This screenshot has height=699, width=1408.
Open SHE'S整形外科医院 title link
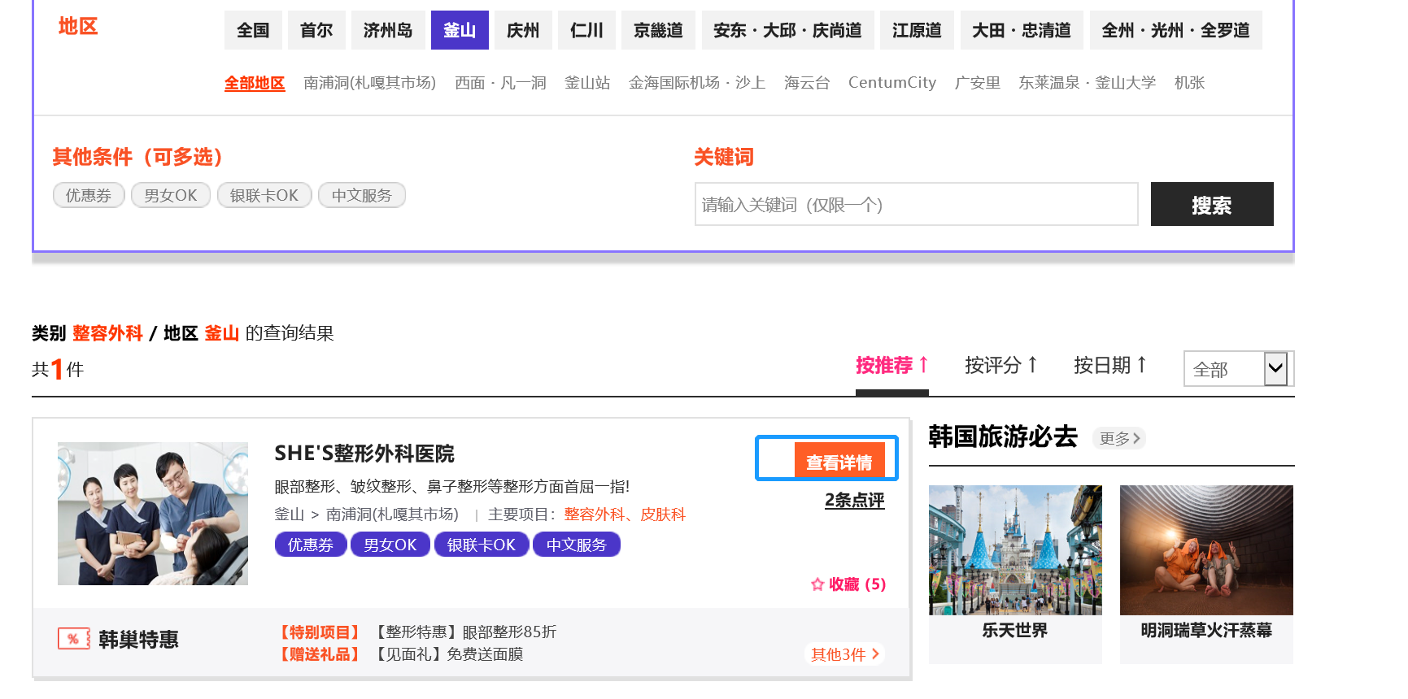pos(364,454)
